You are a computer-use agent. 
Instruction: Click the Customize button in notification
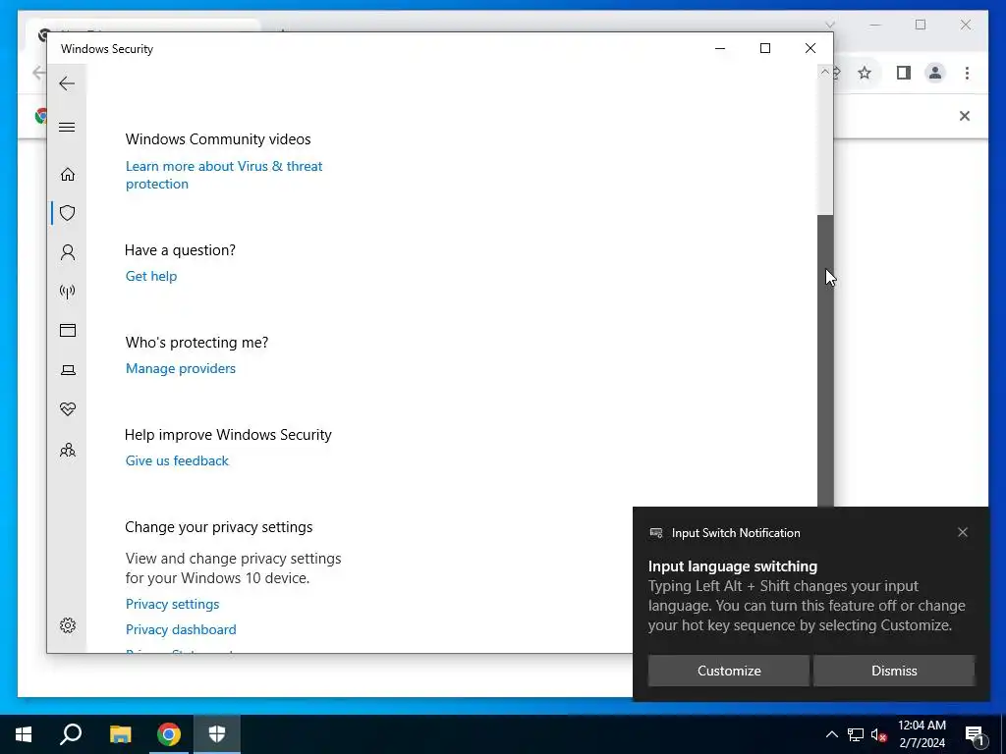pos(729,671)
